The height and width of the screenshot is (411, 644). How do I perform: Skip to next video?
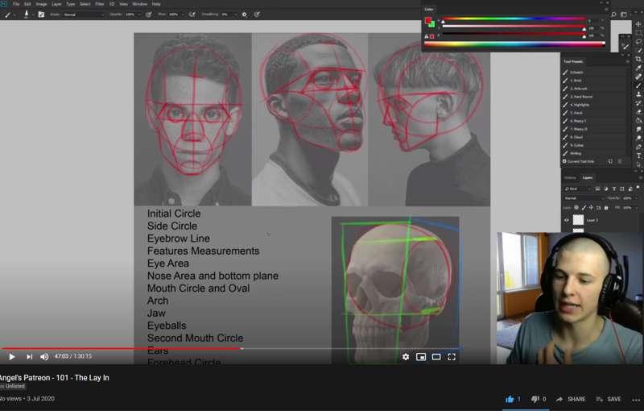pos(29,357)
